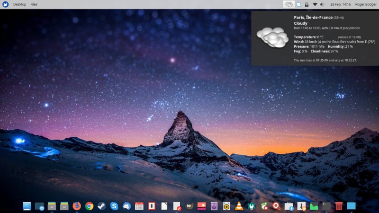Launch VLC media player
The height and width of the screenshot is (213, 379).
coord(239,206)
